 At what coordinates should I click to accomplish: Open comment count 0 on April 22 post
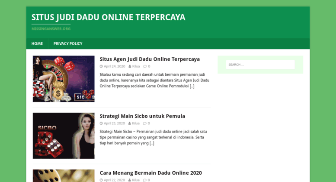point(149,180)
